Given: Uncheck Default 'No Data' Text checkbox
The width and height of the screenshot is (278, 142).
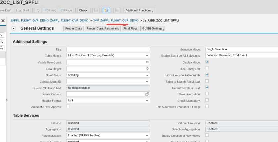Looking at the screenshot, I should click(x=207, y=88).
